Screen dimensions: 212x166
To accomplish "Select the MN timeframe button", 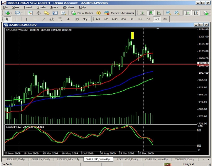I will (x=165, y=19).
